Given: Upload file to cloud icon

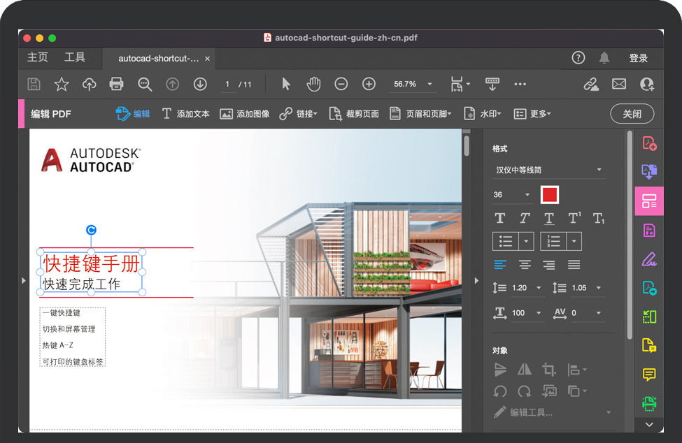Looking at the screenshot, I should (x=89, y=84).
